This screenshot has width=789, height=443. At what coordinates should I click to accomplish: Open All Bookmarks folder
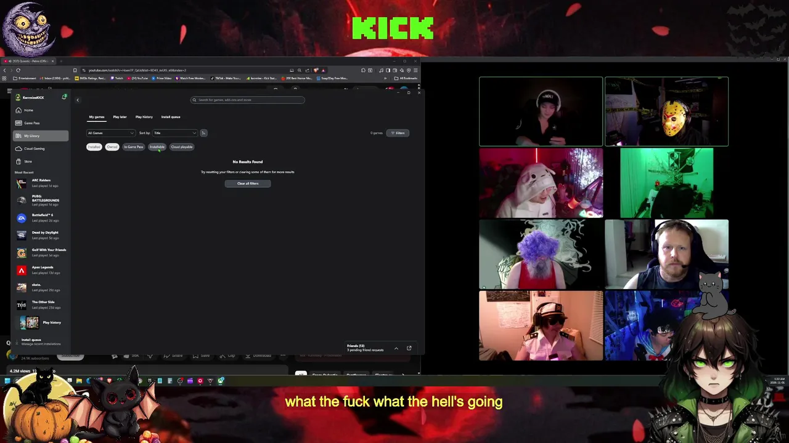406,78
